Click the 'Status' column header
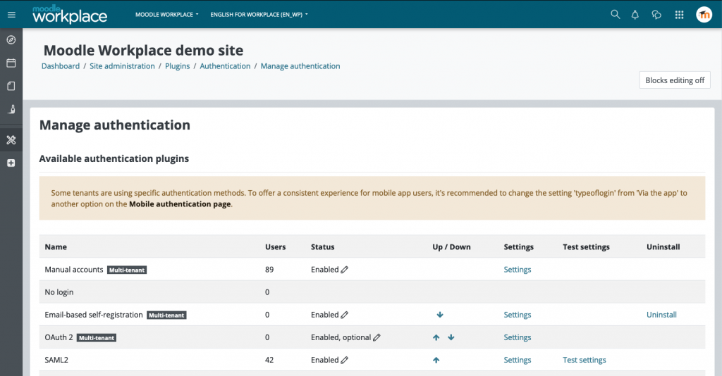 coord(322,247)
